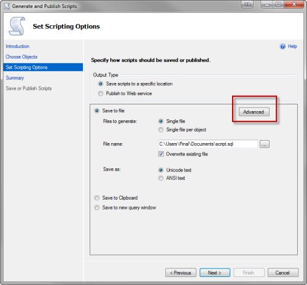This screenshot has height=285, width=307.
Task: Click the scroll icon in title bar
Action: point(7,6)
